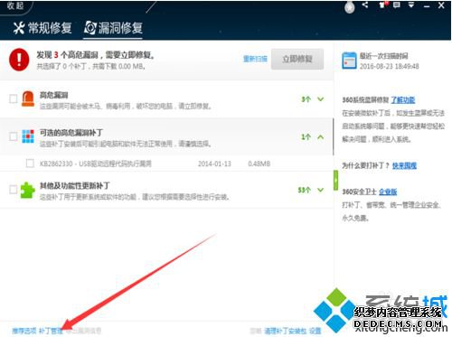The width and height of the screenshot is (452, 337).
Task: Click the 重新扫描 rescan link
Action: click(255, 59)
